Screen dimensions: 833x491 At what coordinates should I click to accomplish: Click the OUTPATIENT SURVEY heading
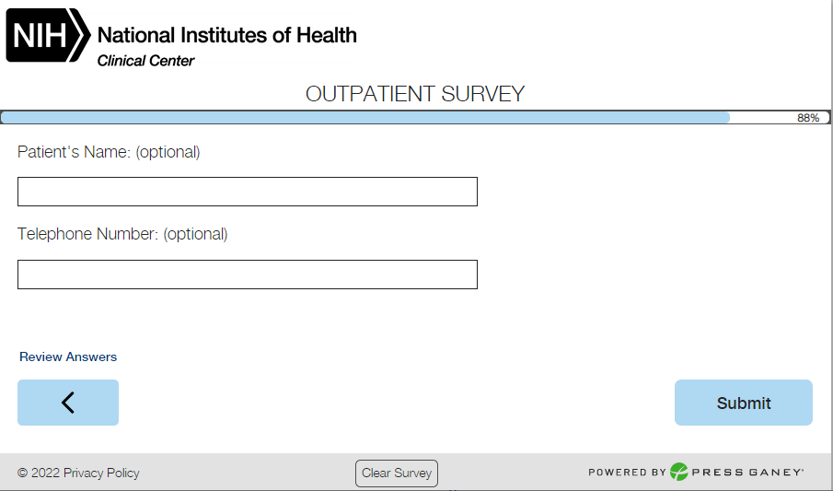[415, 94]
